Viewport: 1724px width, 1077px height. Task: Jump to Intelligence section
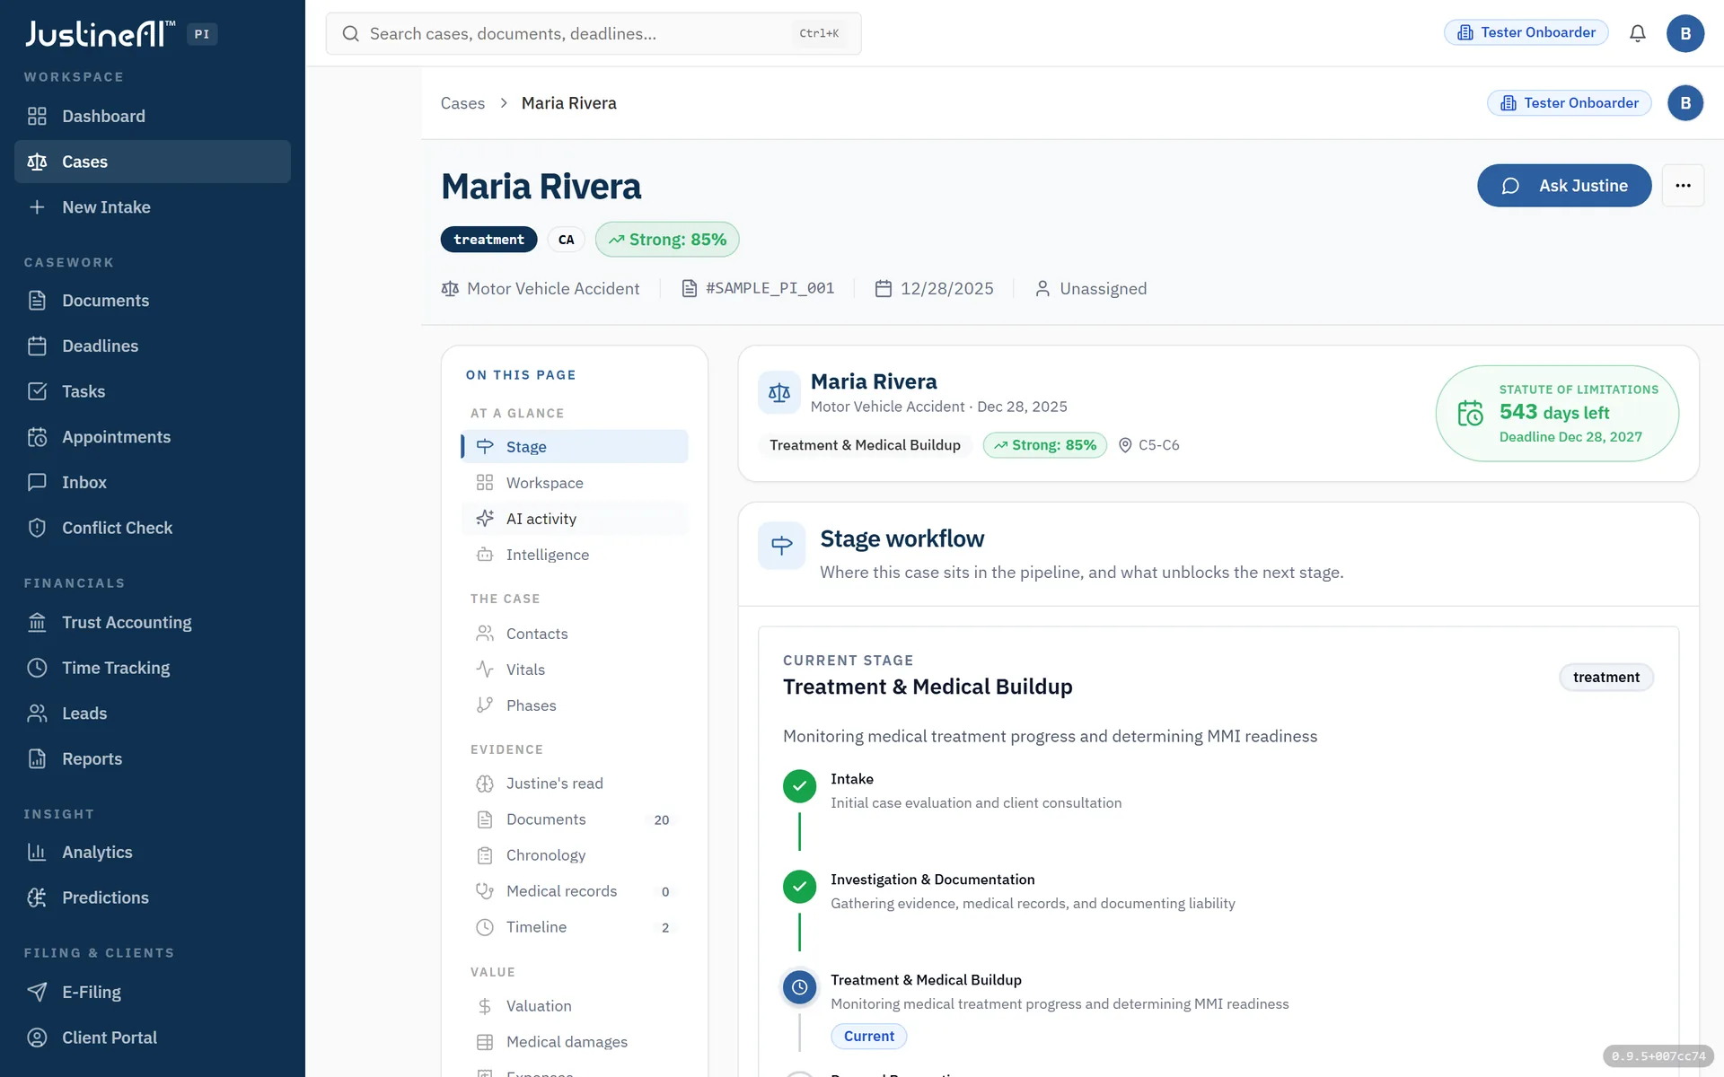pos(575,555)
